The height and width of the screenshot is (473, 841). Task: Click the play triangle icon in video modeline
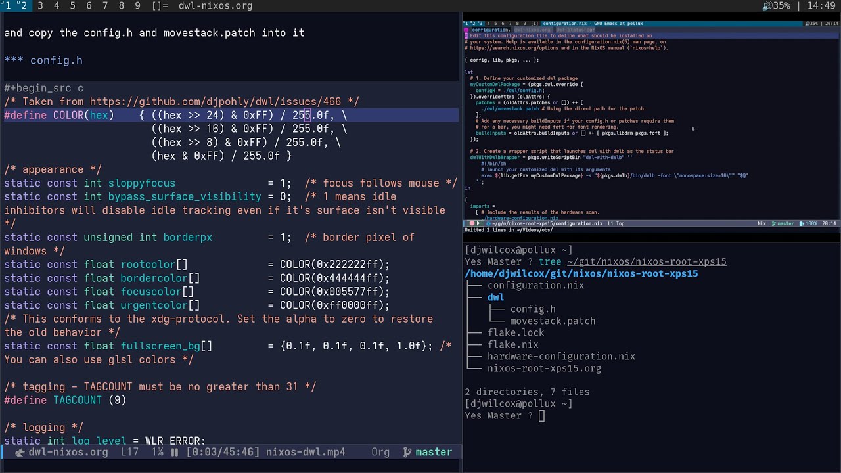pos(478,223)
